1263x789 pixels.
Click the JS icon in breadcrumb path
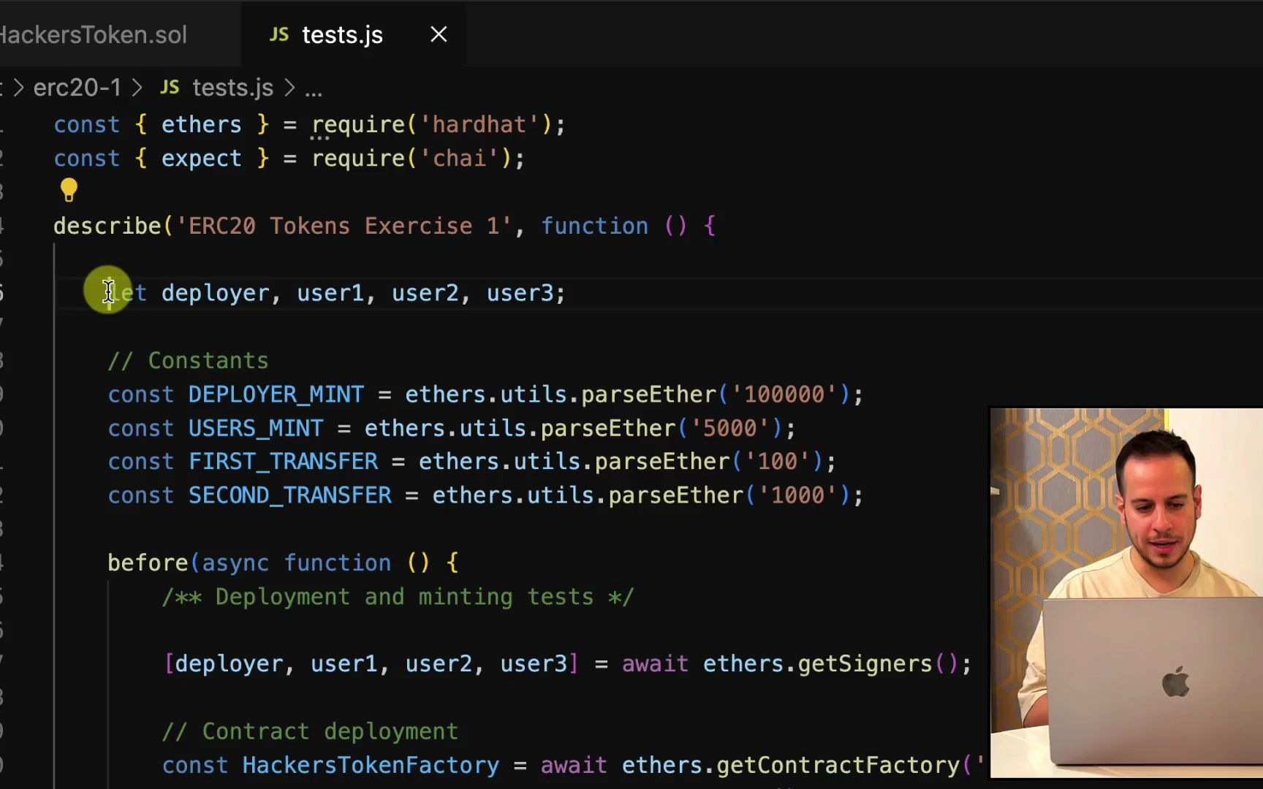pos(170,88)
